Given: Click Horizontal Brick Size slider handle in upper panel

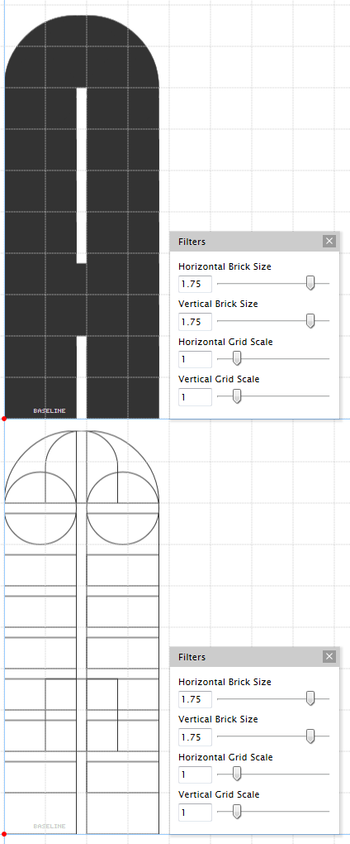Looking at the screenshot, I should [310, 283].
